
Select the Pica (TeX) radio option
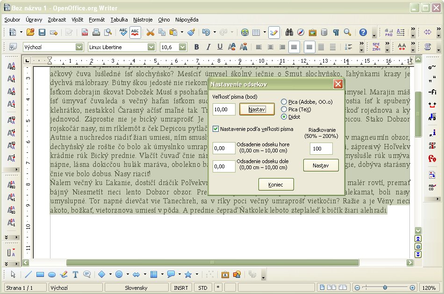tap(296, 109)
